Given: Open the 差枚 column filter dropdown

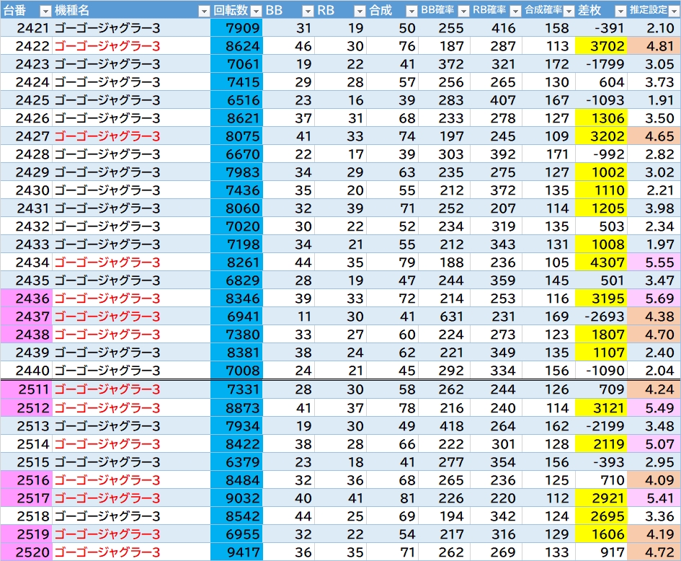Looking at the screenshot, I should (620, 11).
